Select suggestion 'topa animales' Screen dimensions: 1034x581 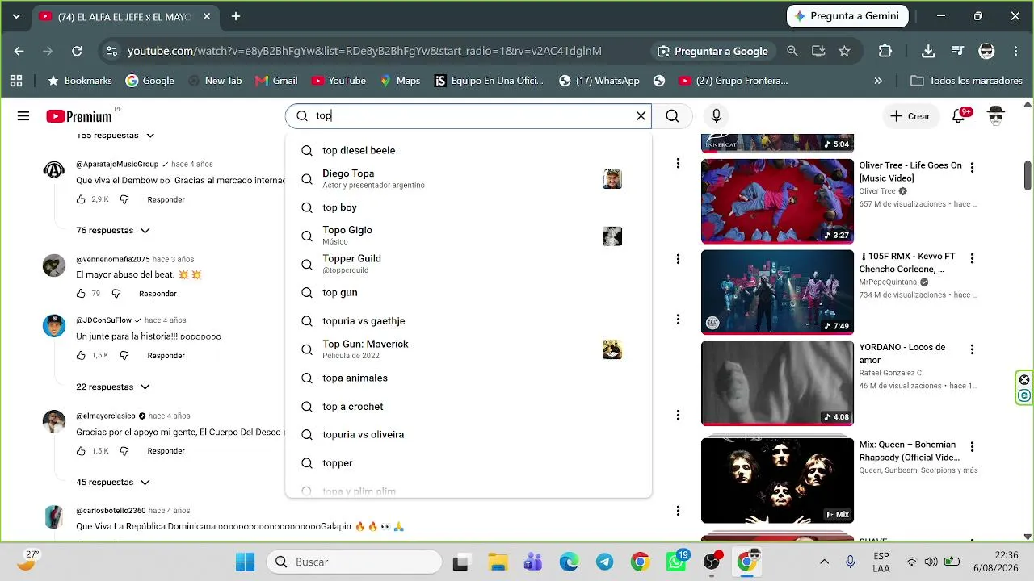click(469, 378)
